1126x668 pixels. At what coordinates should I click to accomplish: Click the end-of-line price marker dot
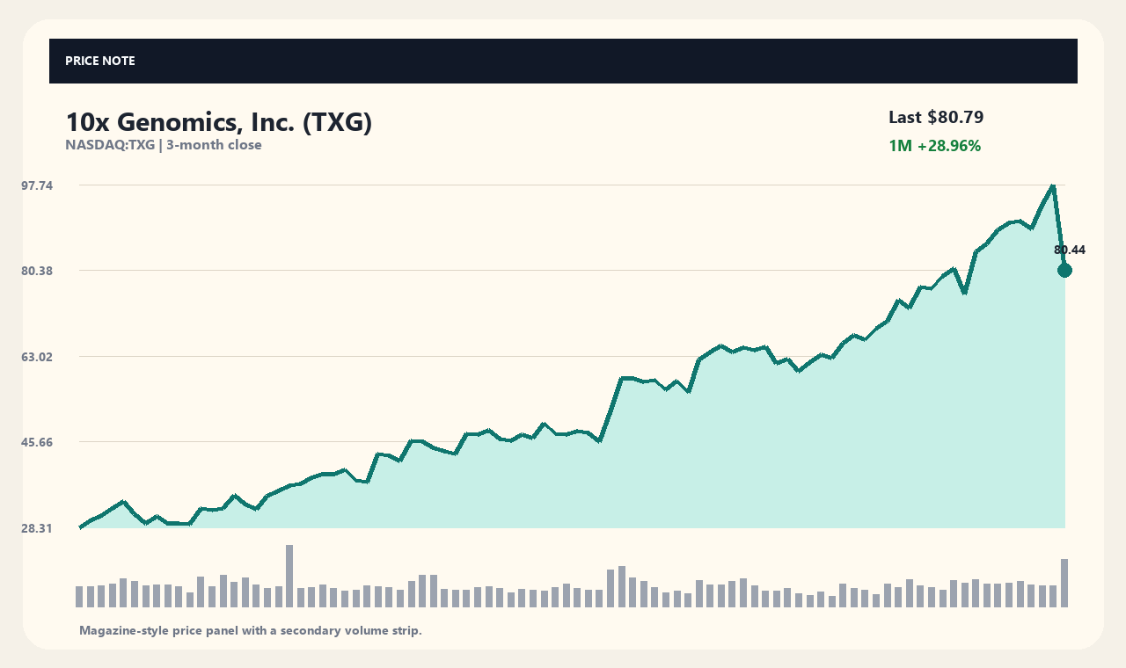point(1064,270)
